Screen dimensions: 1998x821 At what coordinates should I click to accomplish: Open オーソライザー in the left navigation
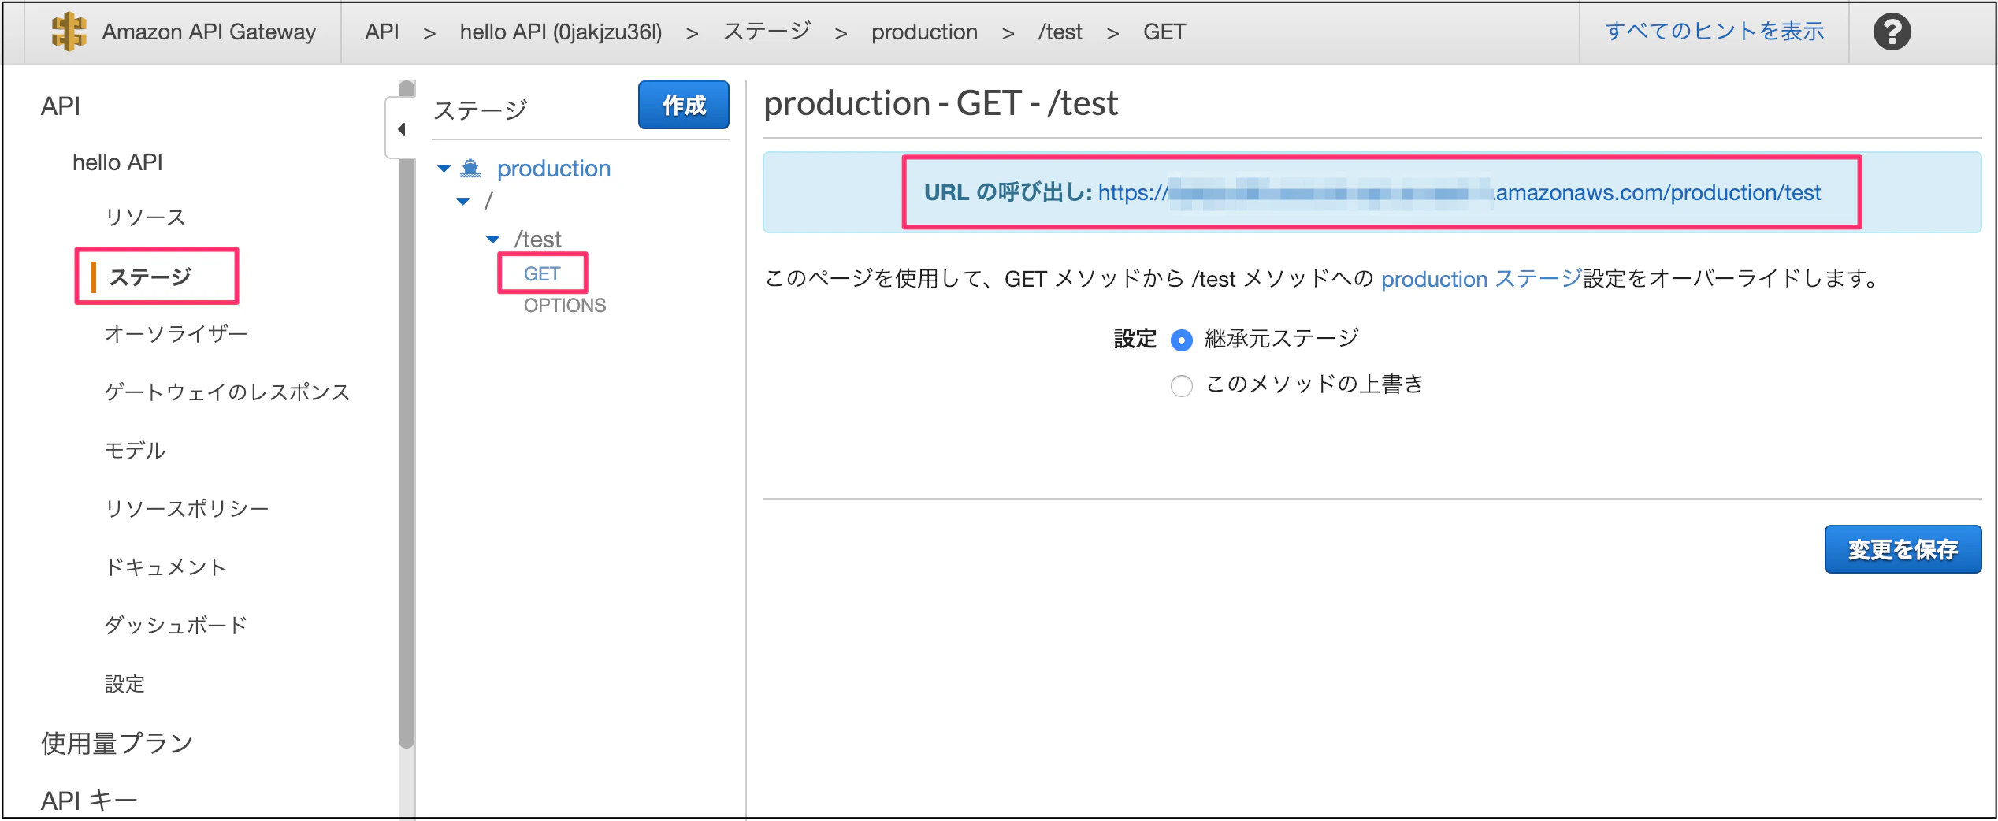pos(176,333)
